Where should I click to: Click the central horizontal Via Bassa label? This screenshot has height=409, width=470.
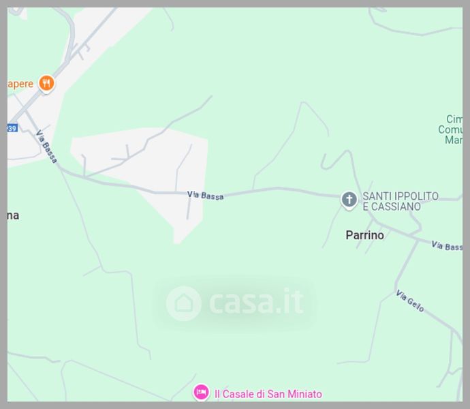pos(205,196)
